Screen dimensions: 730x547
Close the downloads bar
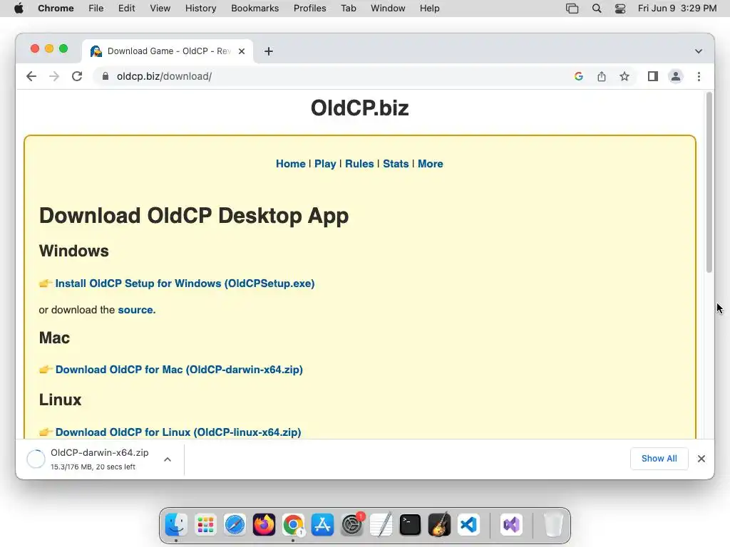coord(701,459)
